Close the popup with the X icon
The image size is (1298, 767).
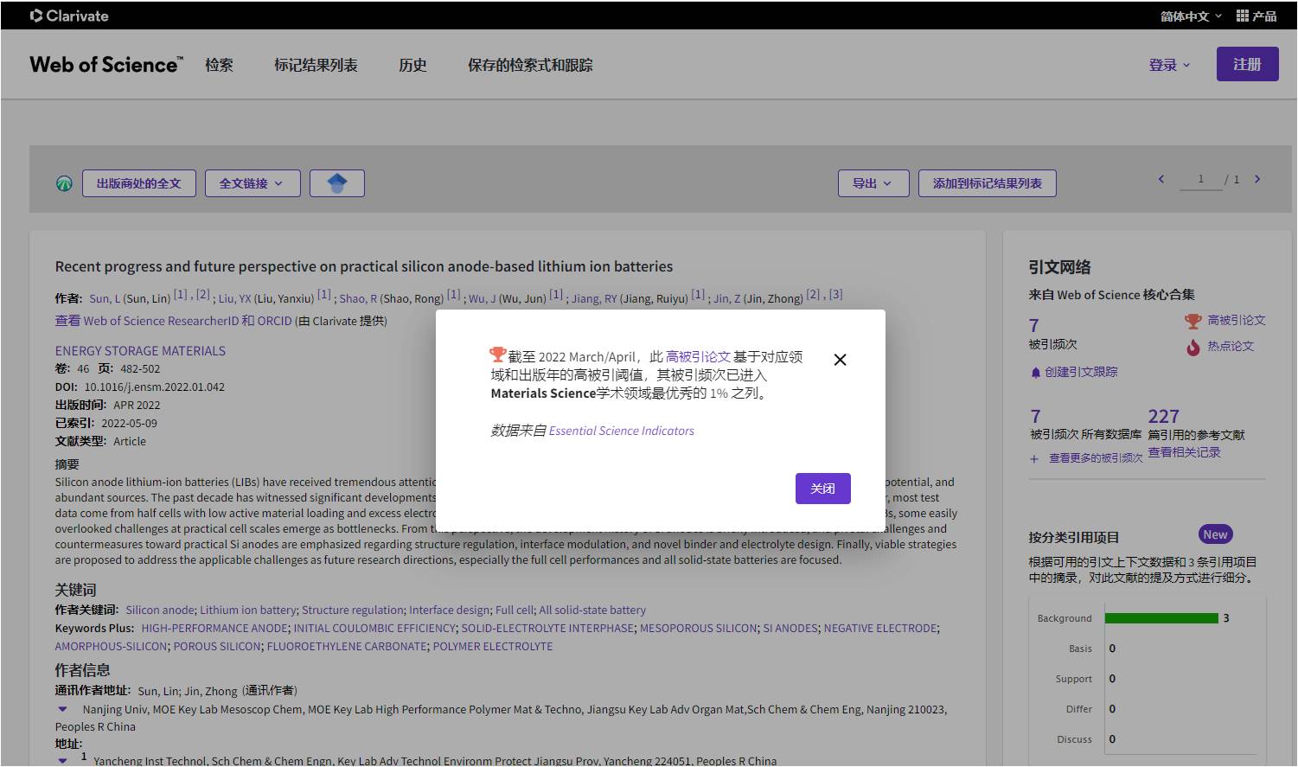tap(840, 360)
